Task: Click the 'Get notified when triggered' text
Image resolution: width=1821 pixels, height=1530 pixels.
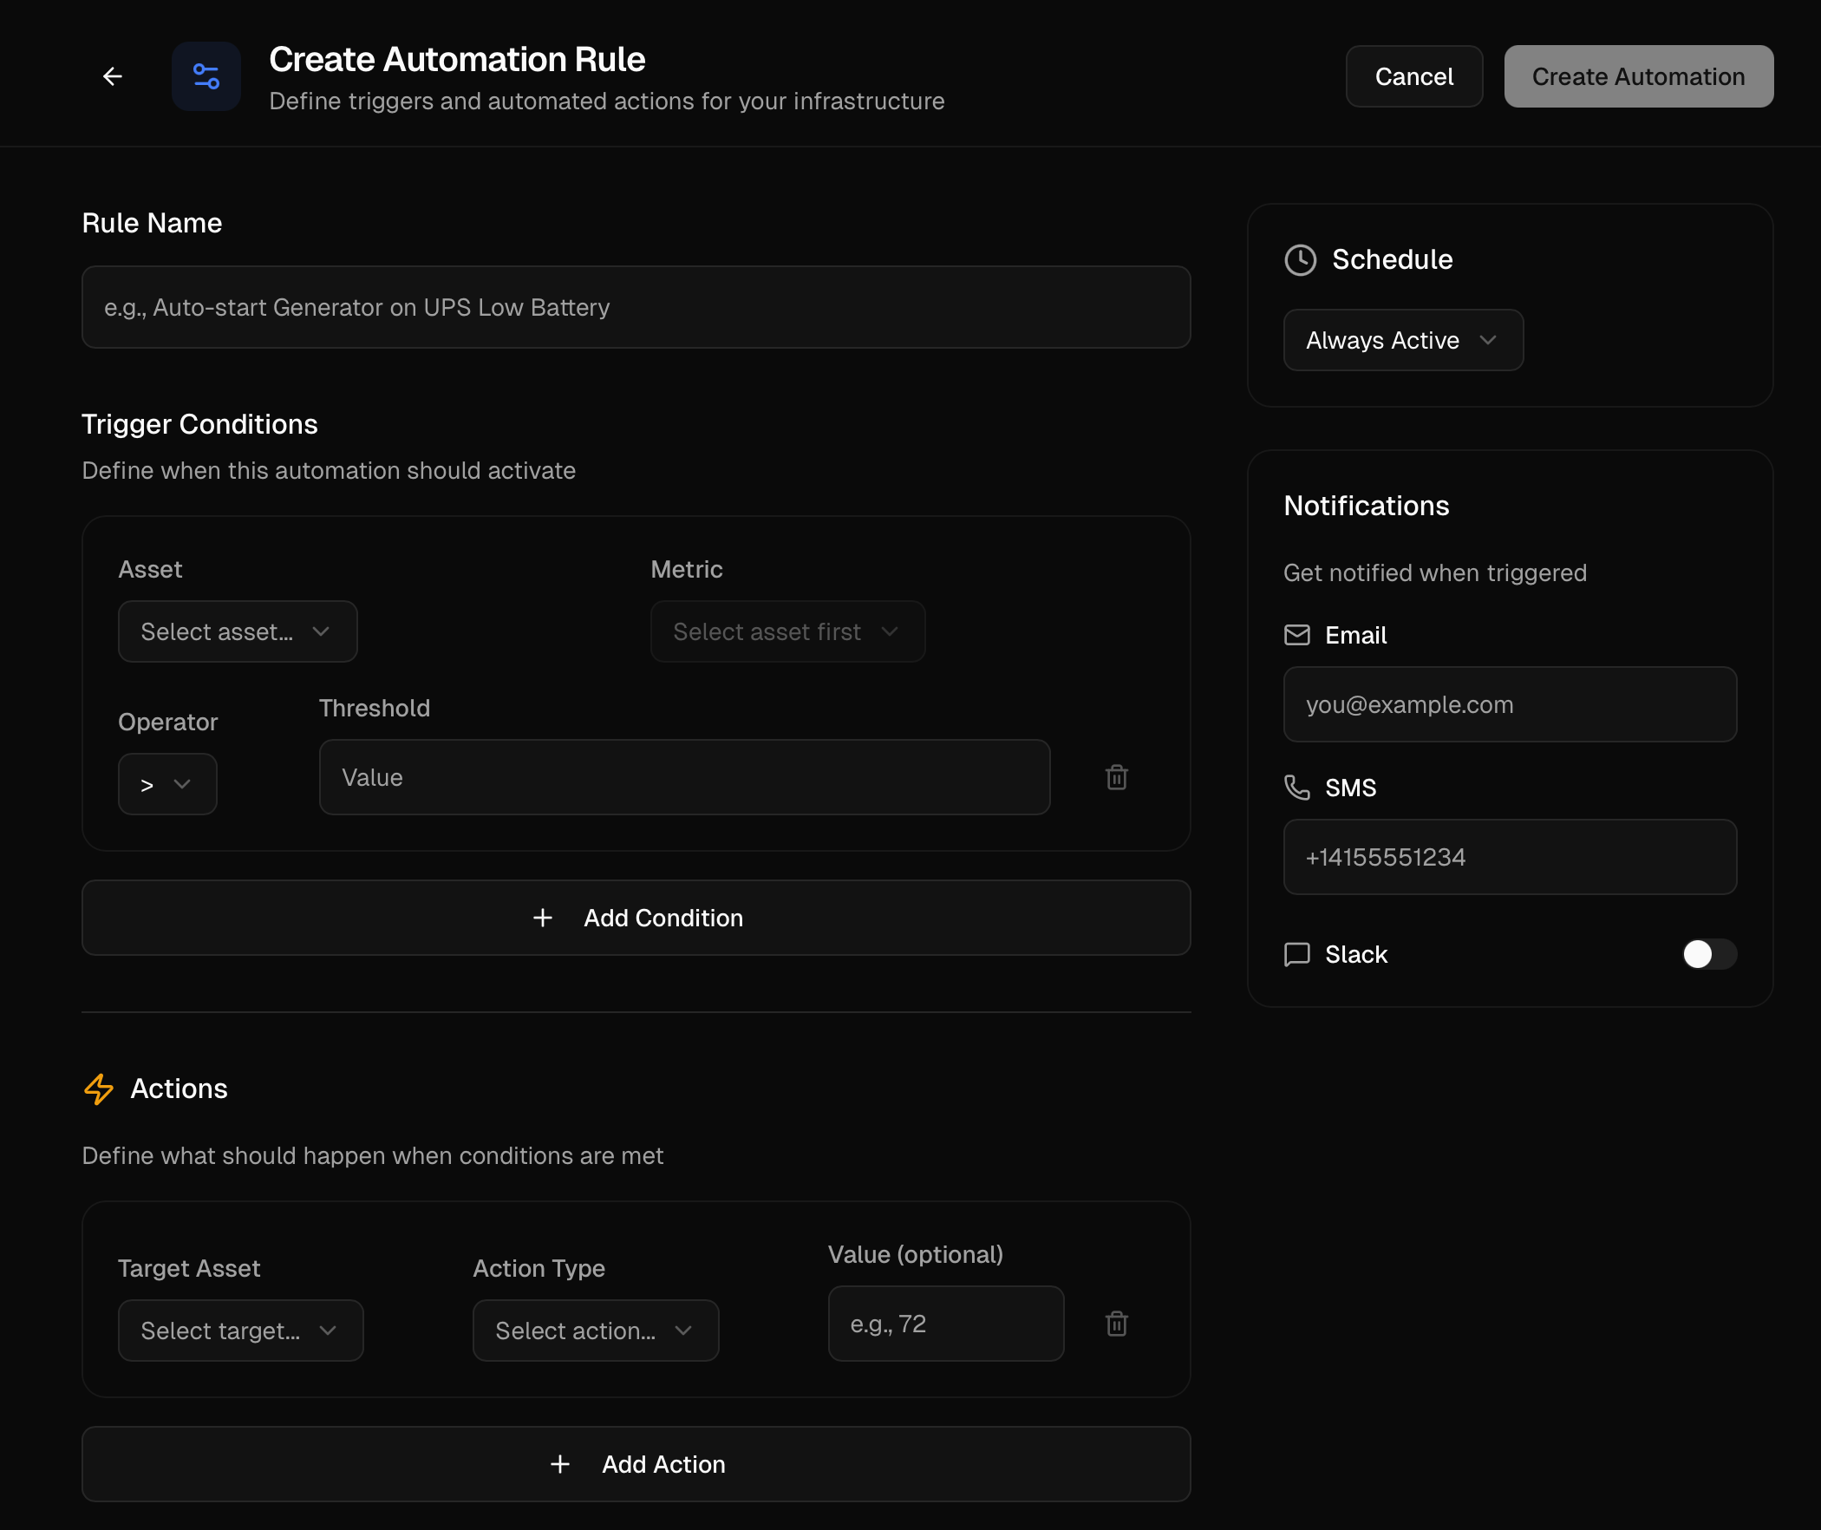Action: [x=1434, y=572]
